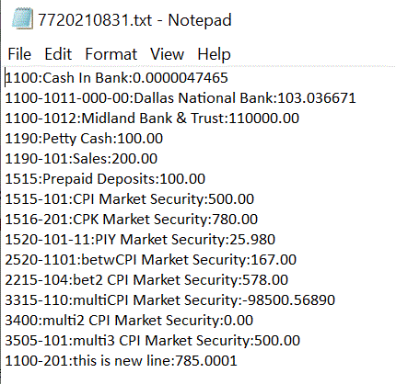This screenshot has height=384, width=396.
Task: Click the betwCPI Market Security:167.00 line
Action: point(151,260)
